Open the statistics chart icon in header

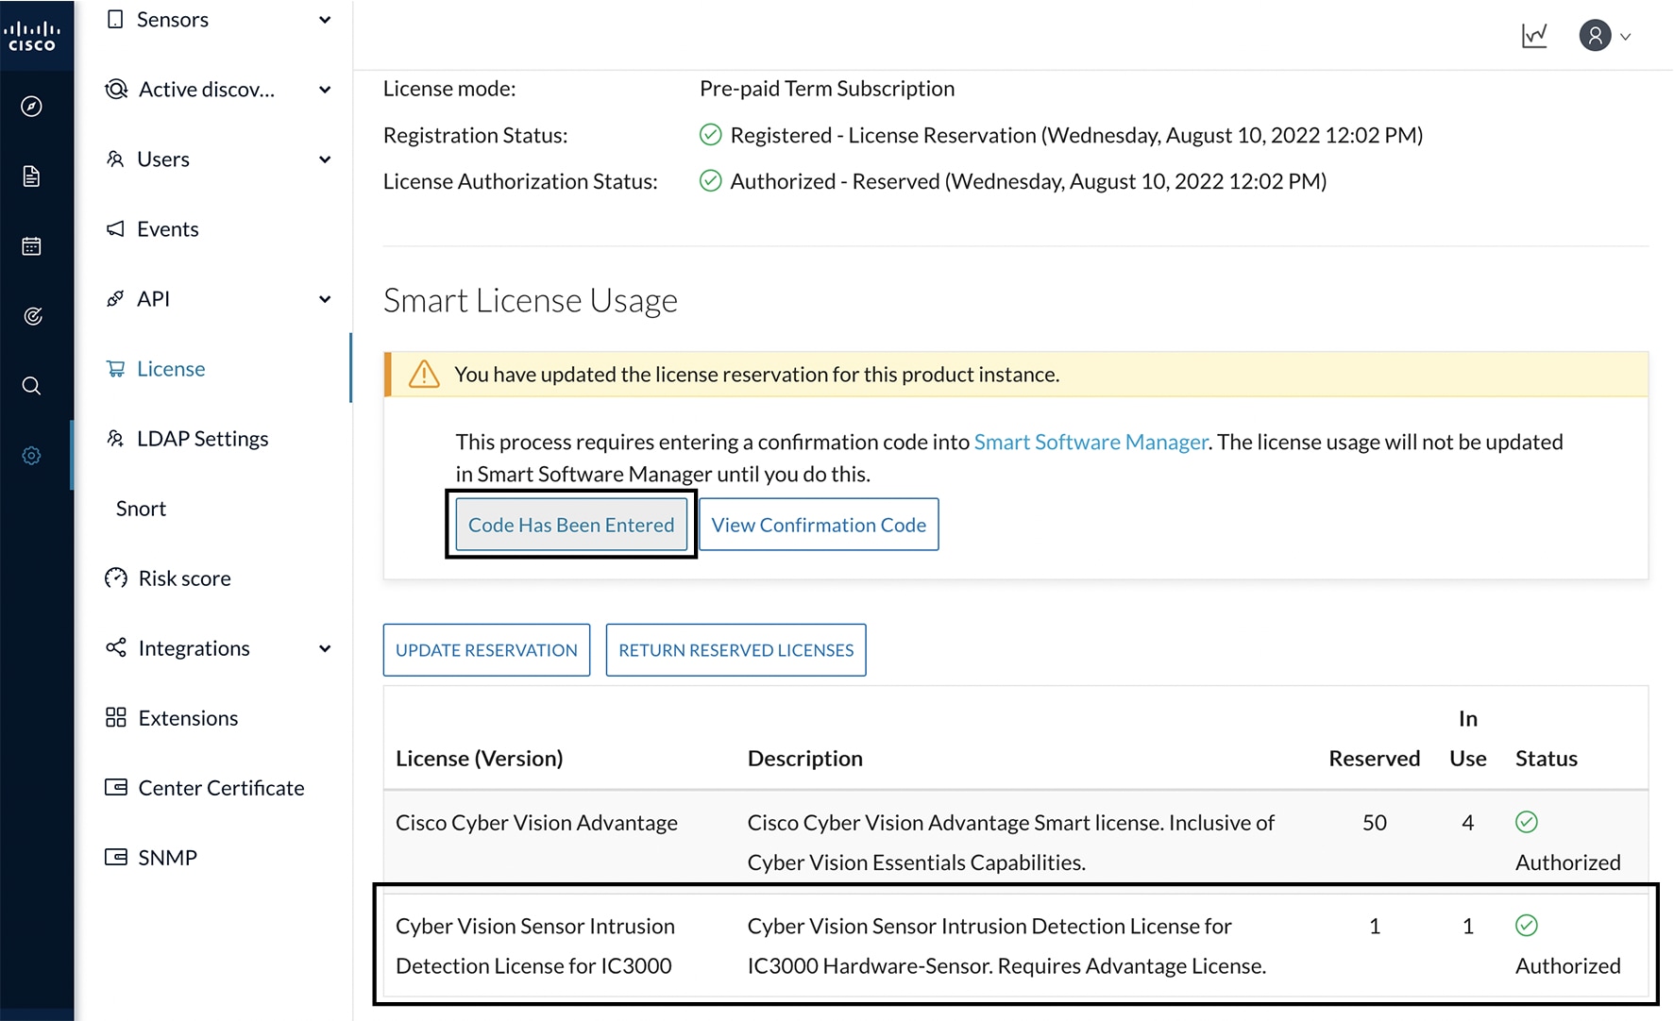click(x=1534, y=36)
